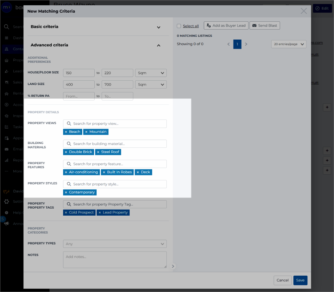Screen dimensions: 334x292
Task: Open the Properties icon in sidebar
Action: (x=6, y=60)
